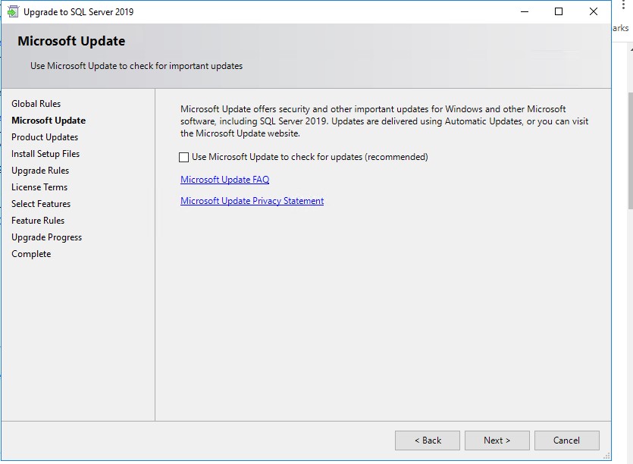Open the Microsoft Update FAQ link
Viewport: 633px width, 464px height.
[225, 179]
